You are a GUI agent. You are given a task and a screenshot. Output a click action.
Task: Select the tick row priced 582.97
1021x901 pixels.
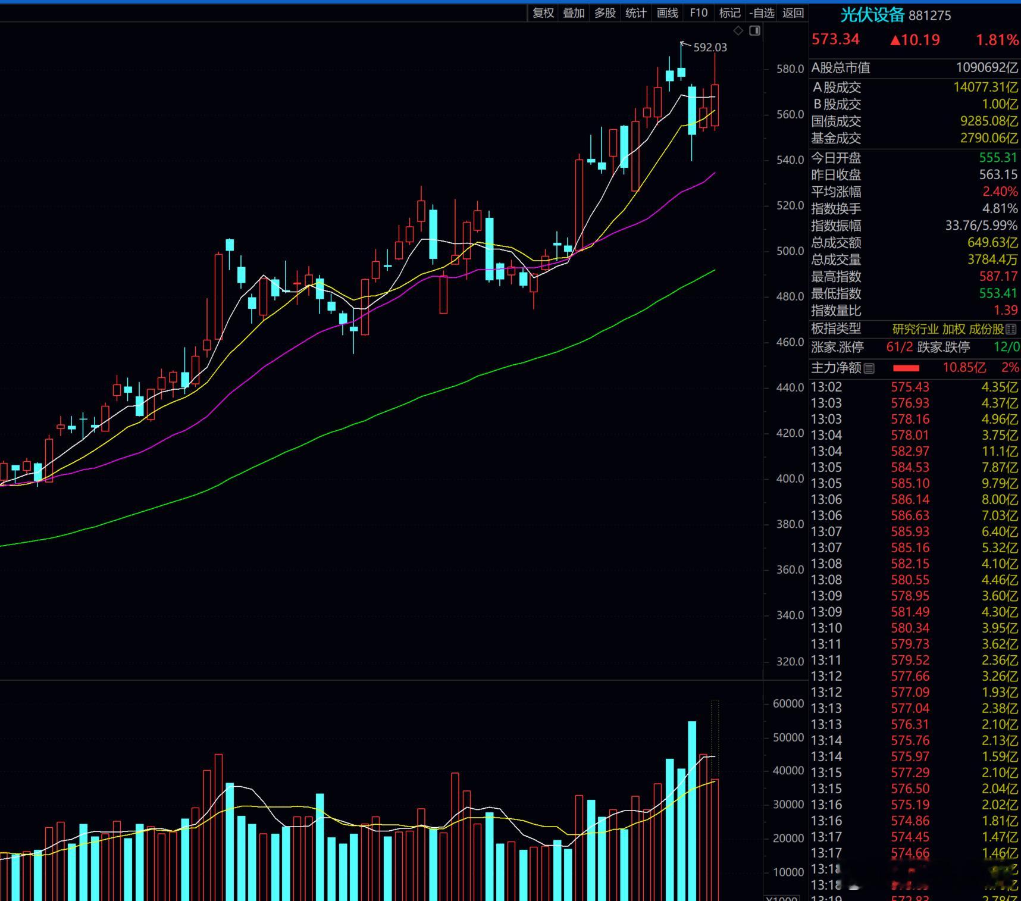tap(914, 451)
